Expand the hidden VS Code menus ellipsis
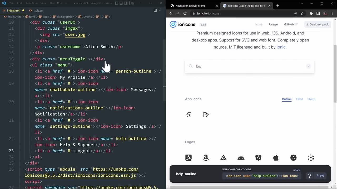The height and width of the screenshot is (189, 337). pos(68,3)
